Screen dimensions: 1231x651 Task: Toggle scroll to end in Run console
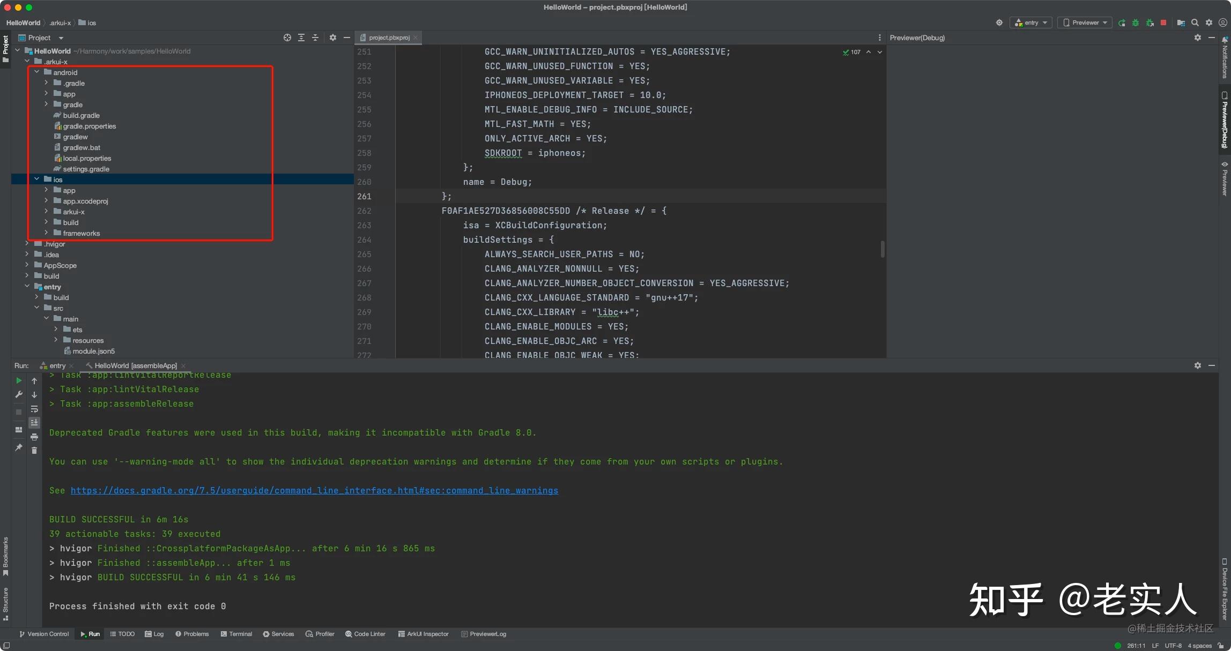tap(34, 423)
